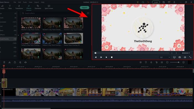Switch to the Effects tab
Image resolution: width=194 pixels, height=109 pixels.
(29, 7)
